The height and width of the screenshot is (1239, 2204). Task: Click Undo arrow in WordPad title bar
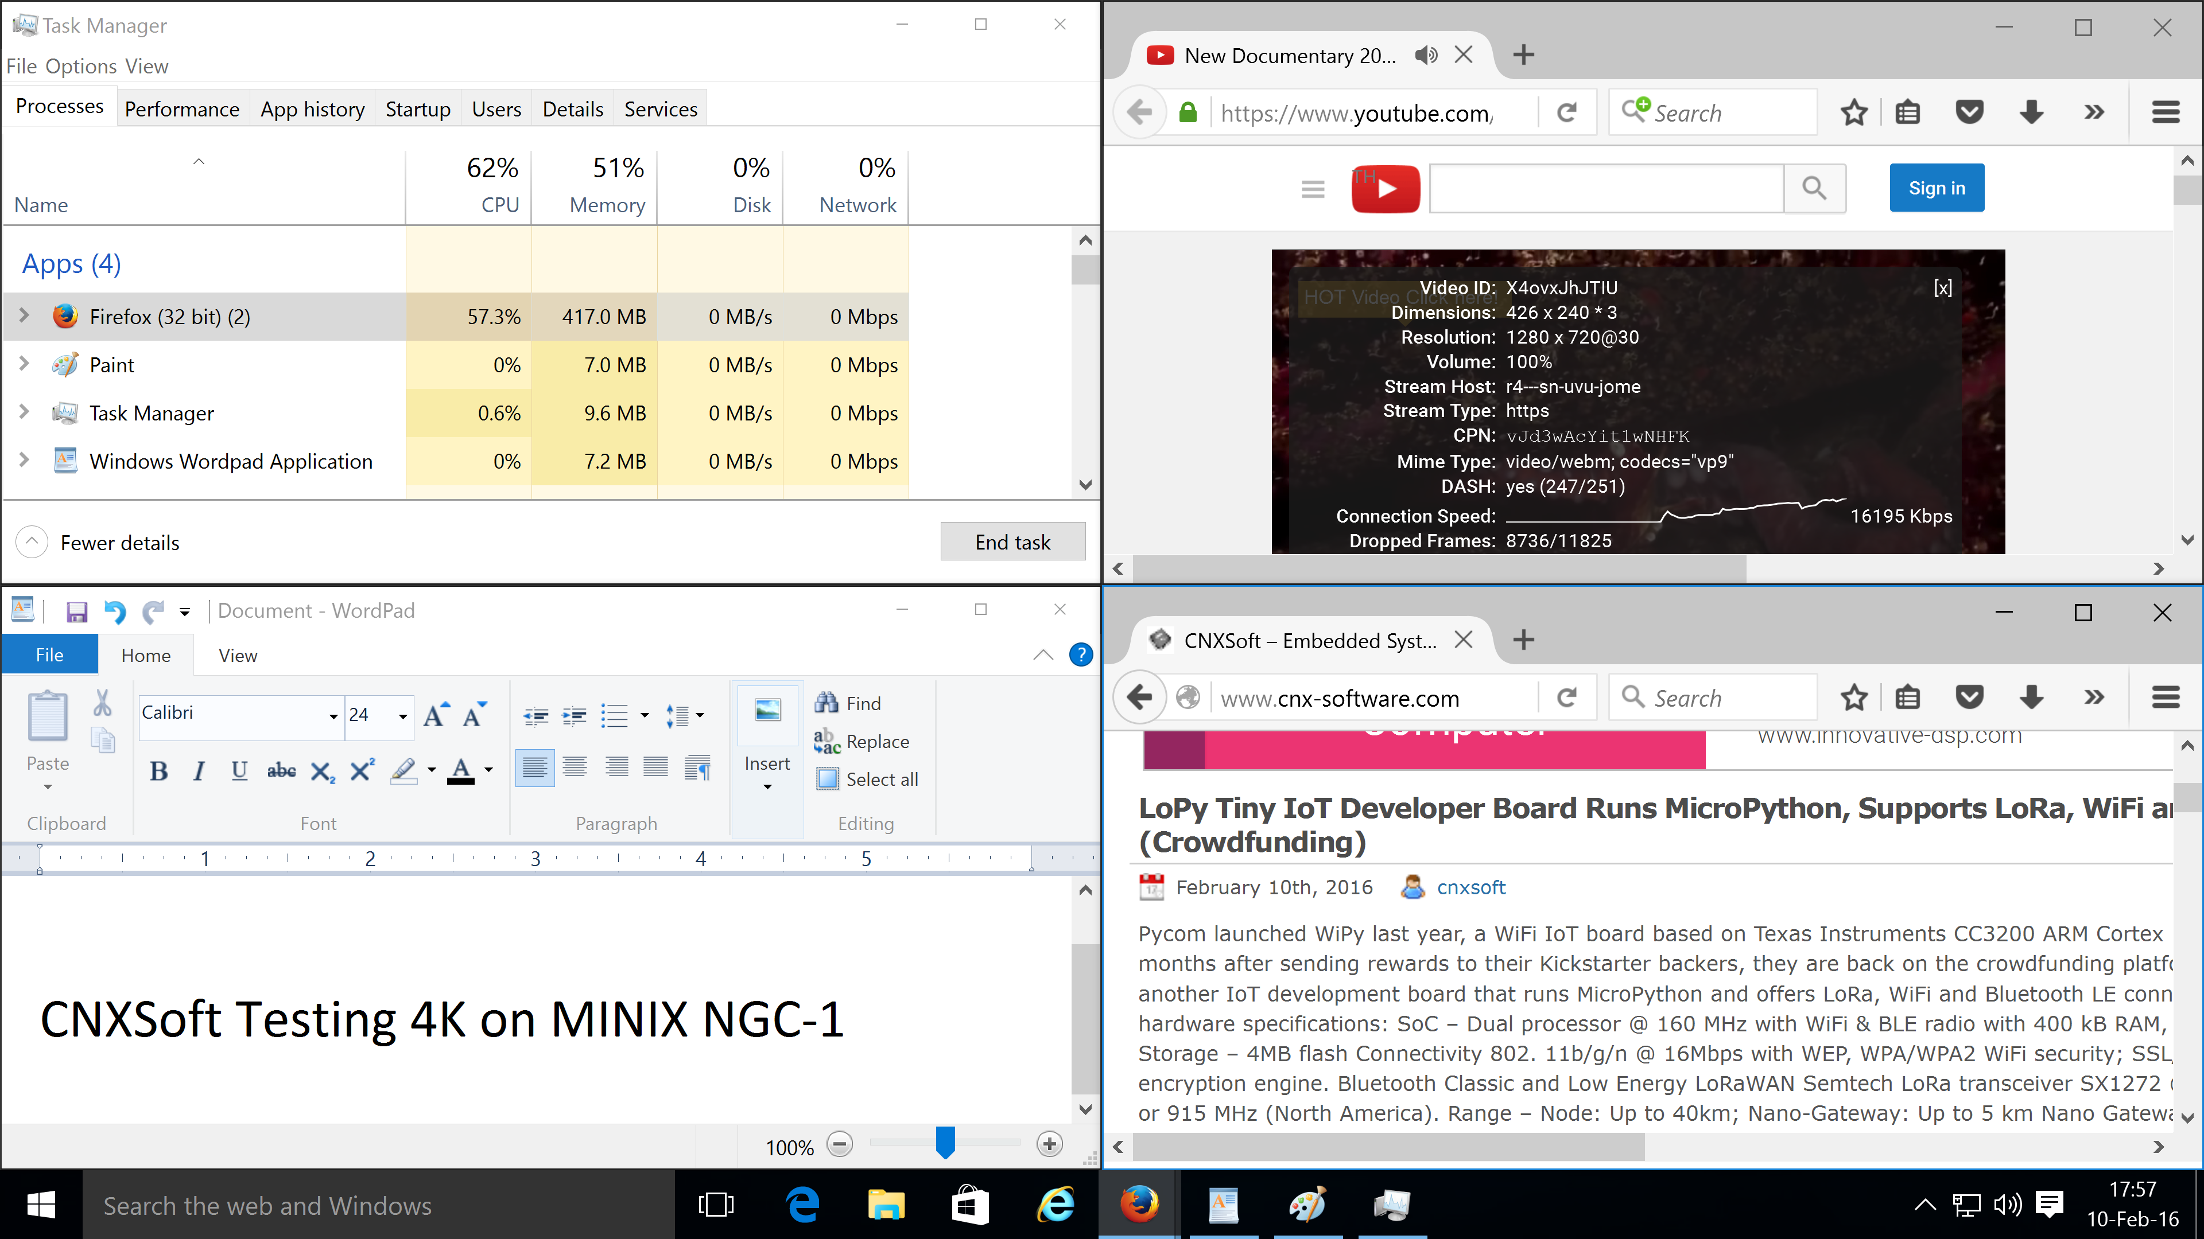pyautogui.click(x=115, y=611)
